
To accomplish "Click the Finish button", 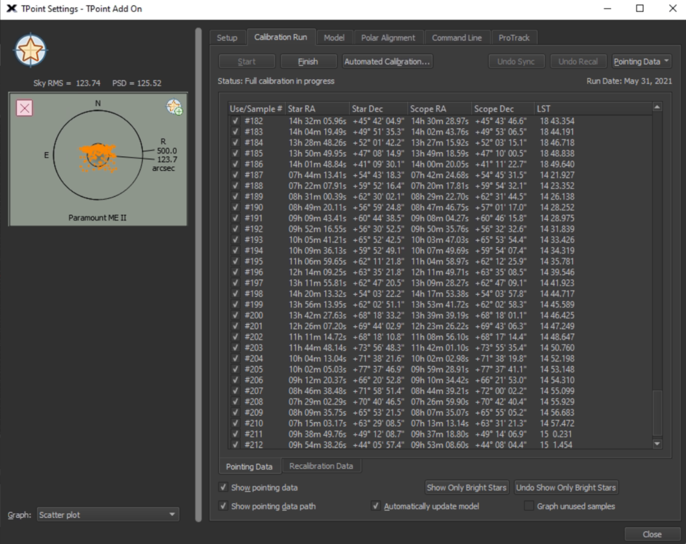I will 308,62.
